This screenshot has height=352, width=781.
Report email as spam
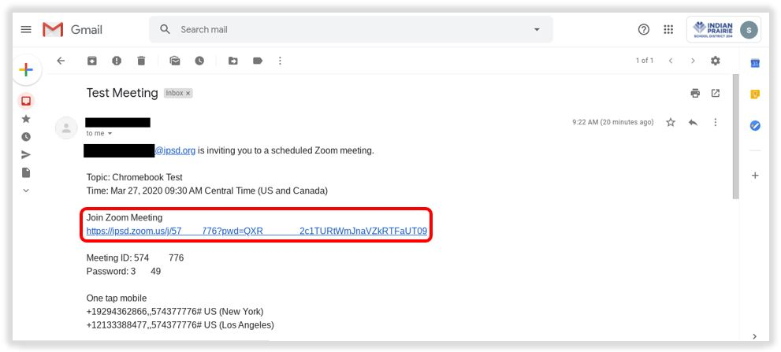117,61
